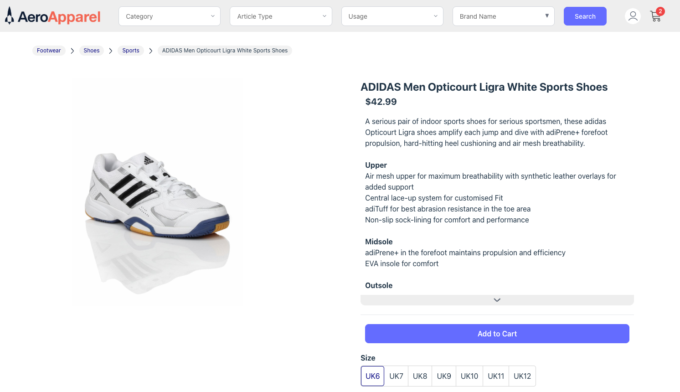Click the AeroApparel rocket logo
This screenshot has height=392, width=680.
[9, 15]
